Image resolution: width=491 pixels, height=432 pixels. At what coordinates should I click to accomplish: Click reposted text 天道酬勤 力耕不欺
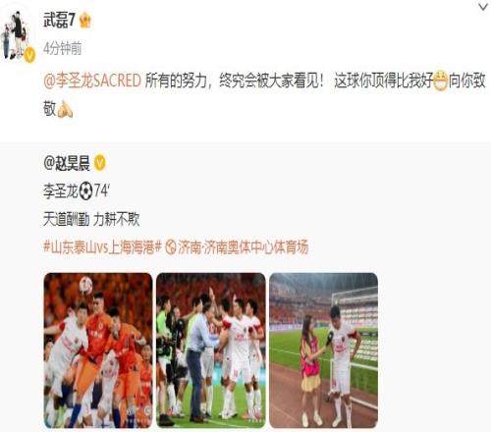(91, 220)
